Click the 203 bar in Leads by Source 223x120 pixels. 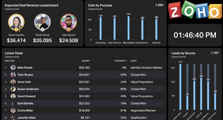208,95
